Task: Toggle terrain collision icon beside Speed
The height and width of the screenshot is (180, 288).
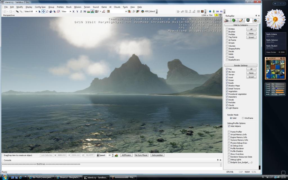Action: [116, 155]
